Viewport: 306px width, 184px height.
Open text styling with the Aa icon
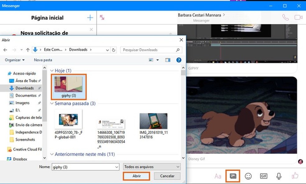pos(218,176)
